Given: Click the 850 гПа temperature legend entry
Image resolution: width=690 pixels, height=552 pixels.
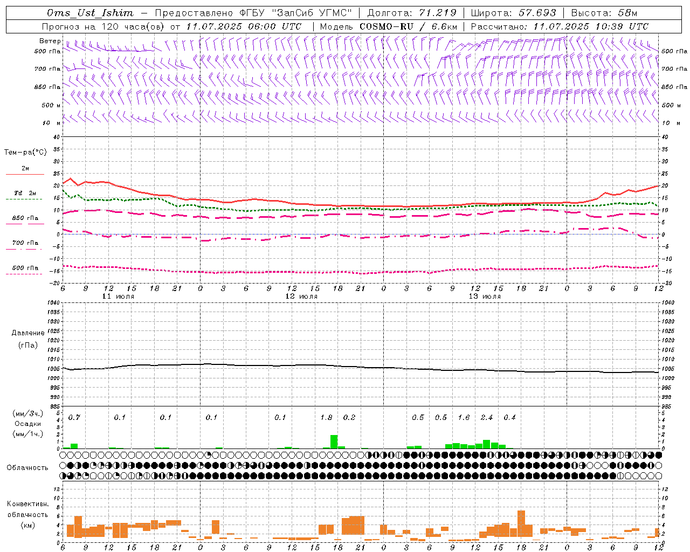Looking at the screenshot, I should (25, 218).
